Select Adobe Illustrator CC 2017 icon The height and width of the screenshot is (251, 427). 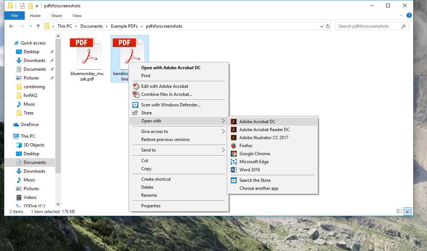[234, 138]
